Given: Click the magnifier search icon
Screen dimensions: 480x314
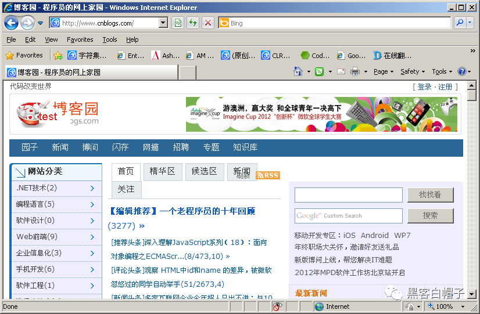Looking at the screenshot, I should [x=460, y=23].
